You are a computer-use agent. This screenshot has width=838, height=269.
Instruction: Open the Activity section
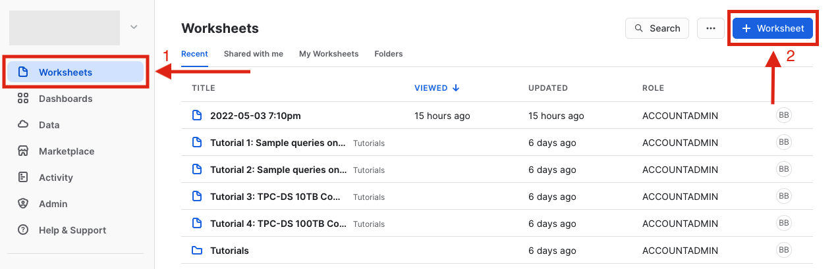(x=55, y=178)
